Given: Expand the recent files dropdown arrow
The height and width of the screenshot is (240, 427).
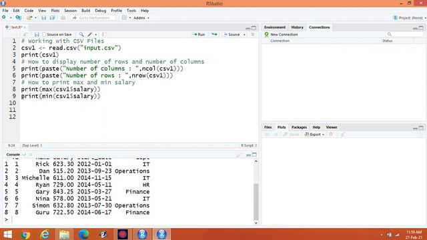Looking at the screenshot, I should tap(35, 18).
